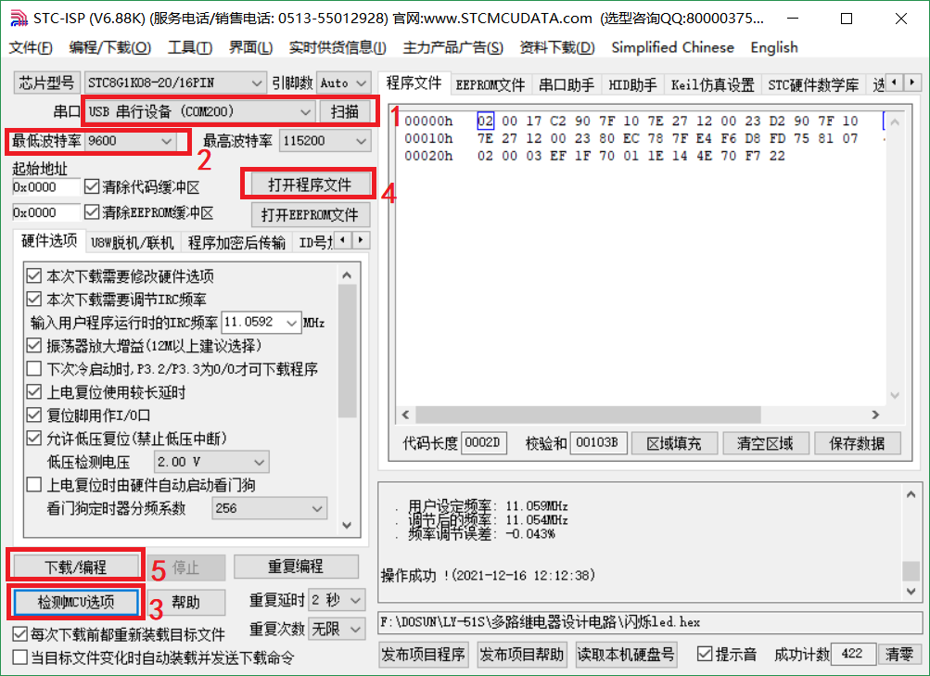Toggle 清除代码缓冲区 checkbox

[x=92, y=187]
